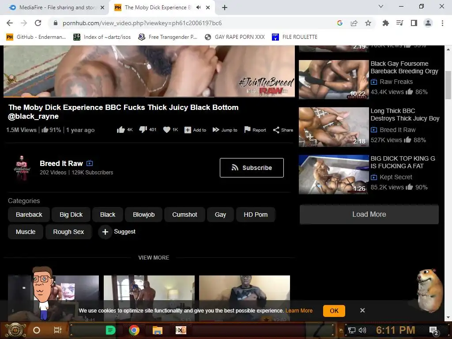Click the Load More button
Screen dimensions: 452x339
(369, 214)
